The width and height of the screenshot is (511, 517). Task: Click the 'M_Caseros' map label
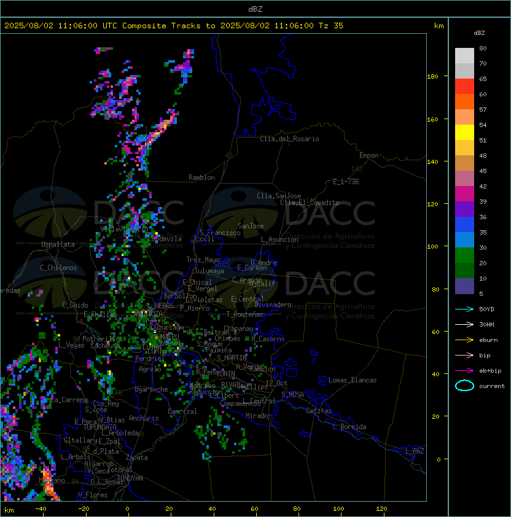(268, 339)
